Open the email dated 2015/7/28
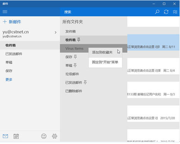180x144 pixels. pyautogui.click(x=153, y=114)
